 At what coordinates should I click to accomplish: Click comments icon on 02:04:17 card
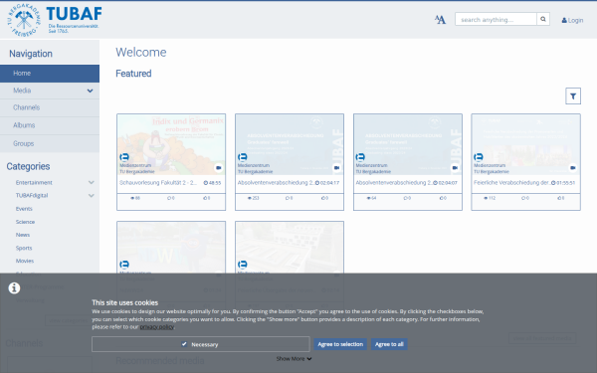288,198
